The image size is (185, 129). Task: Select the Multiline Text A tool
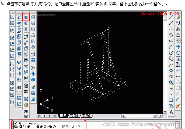[171, 112]
